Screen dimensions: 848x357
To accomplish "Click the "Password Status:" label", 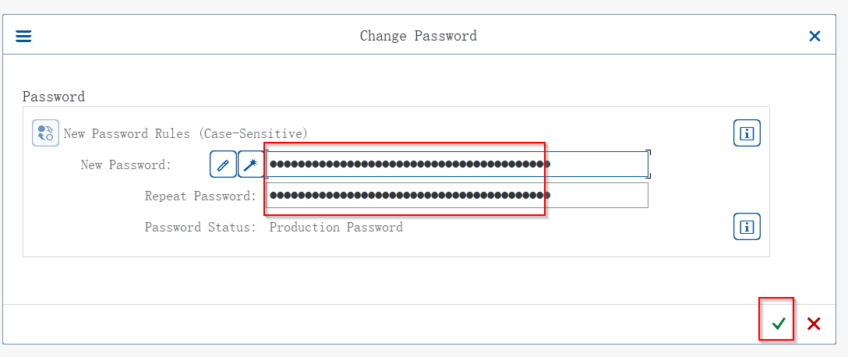I will coord(200,227).
